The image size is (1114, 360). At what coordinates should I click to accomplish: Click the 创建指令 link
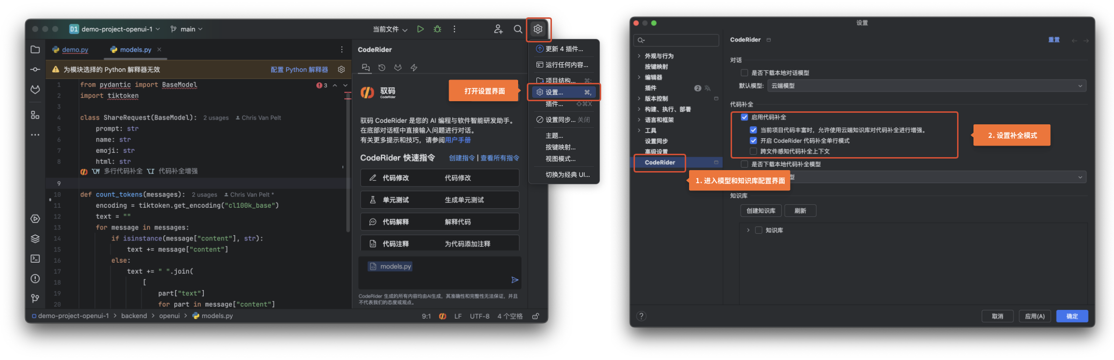tap(462, 158)
